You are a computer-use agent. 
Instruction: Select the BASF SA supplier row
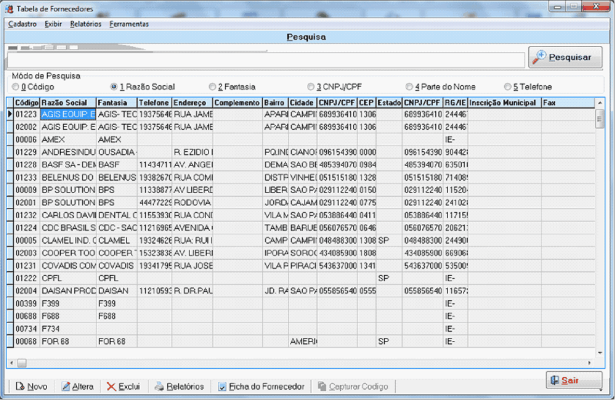[x=68, y=165]
